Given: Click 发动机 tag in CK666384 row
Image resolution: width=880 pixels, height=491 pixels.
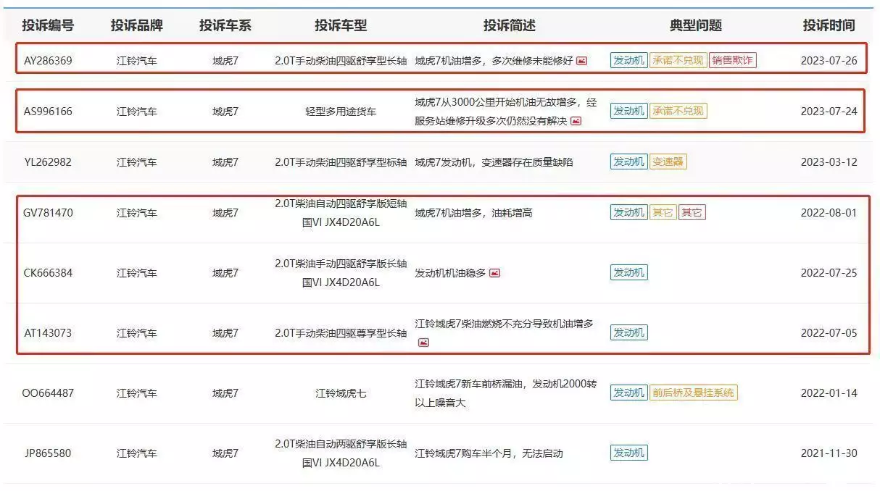Looking at the screenshot, I should click(628, 272).
